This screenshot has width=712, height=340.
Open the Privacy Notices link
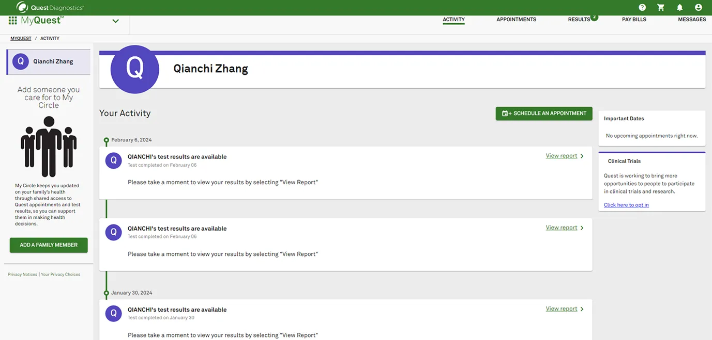pyautogui.click(x=23, y=274)
